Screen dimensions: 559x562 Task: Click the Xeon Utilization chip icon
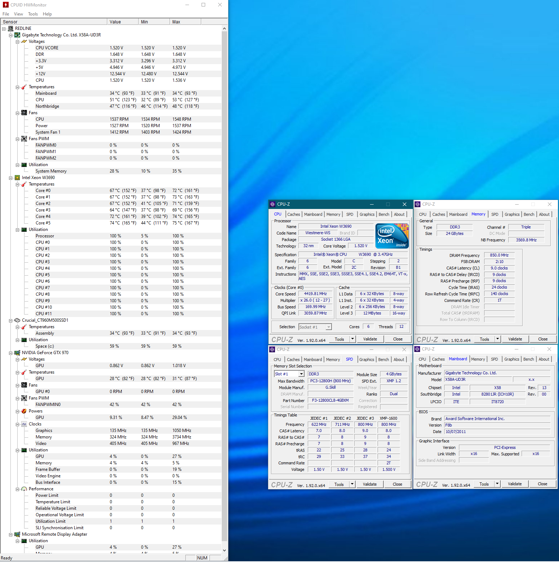24,229
